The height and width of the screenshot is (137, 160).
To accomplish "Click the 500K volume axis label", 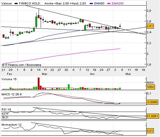I will 151,82.
